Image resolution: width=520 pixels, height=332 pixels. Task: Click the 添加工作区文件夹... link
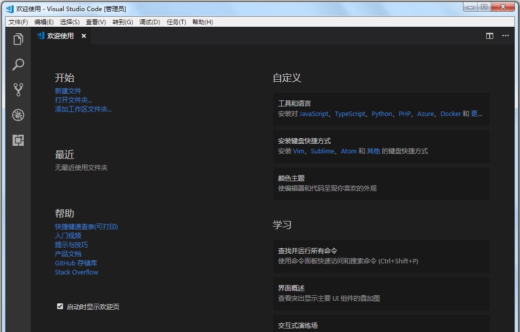(83, 109)
